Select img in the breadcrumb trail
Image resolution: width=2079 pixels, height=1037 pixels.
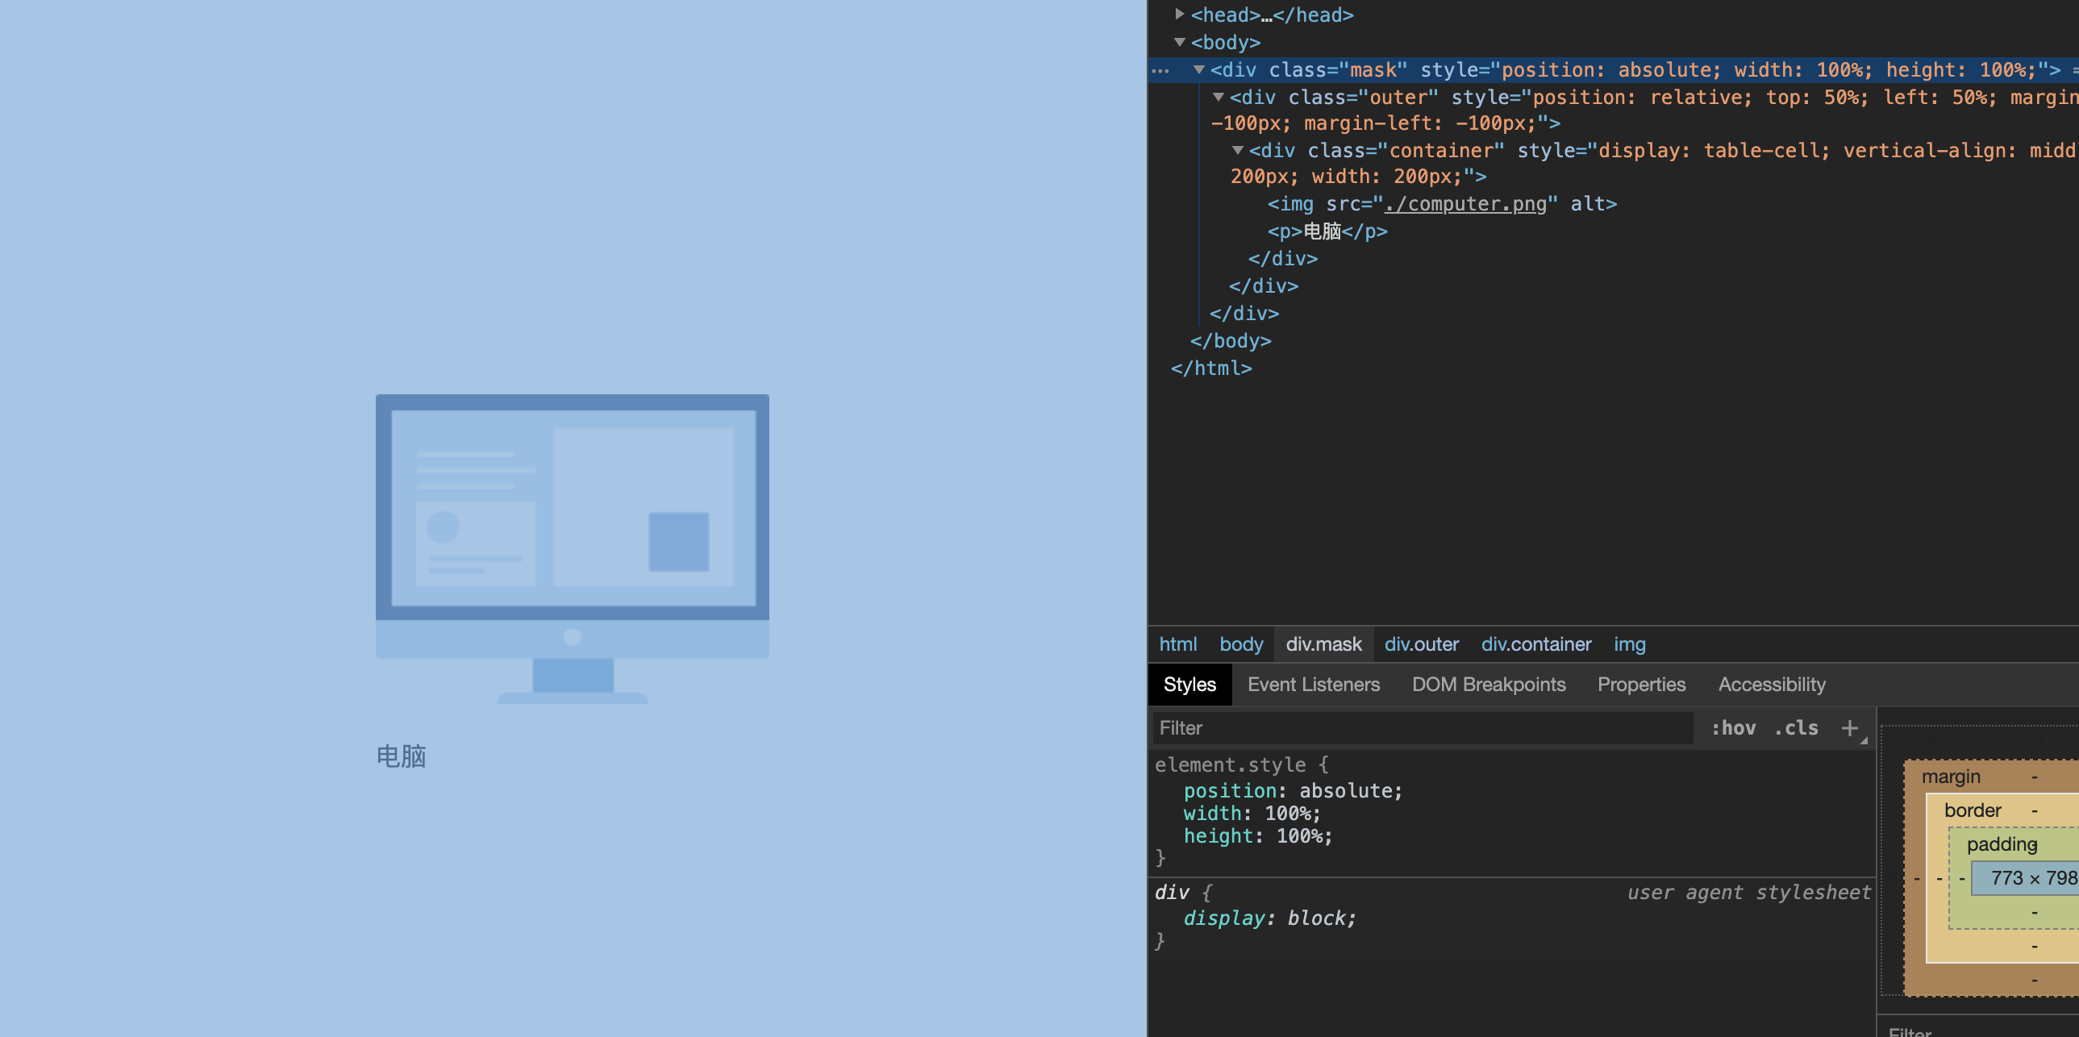pos(1629,644)
